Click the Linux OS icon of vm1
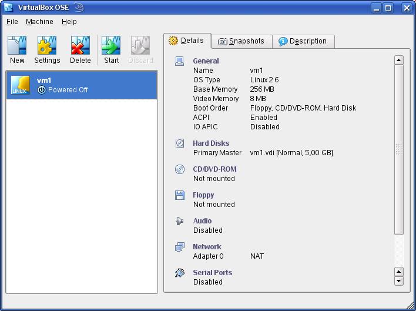Screen dimensions: 416x311 20,85
